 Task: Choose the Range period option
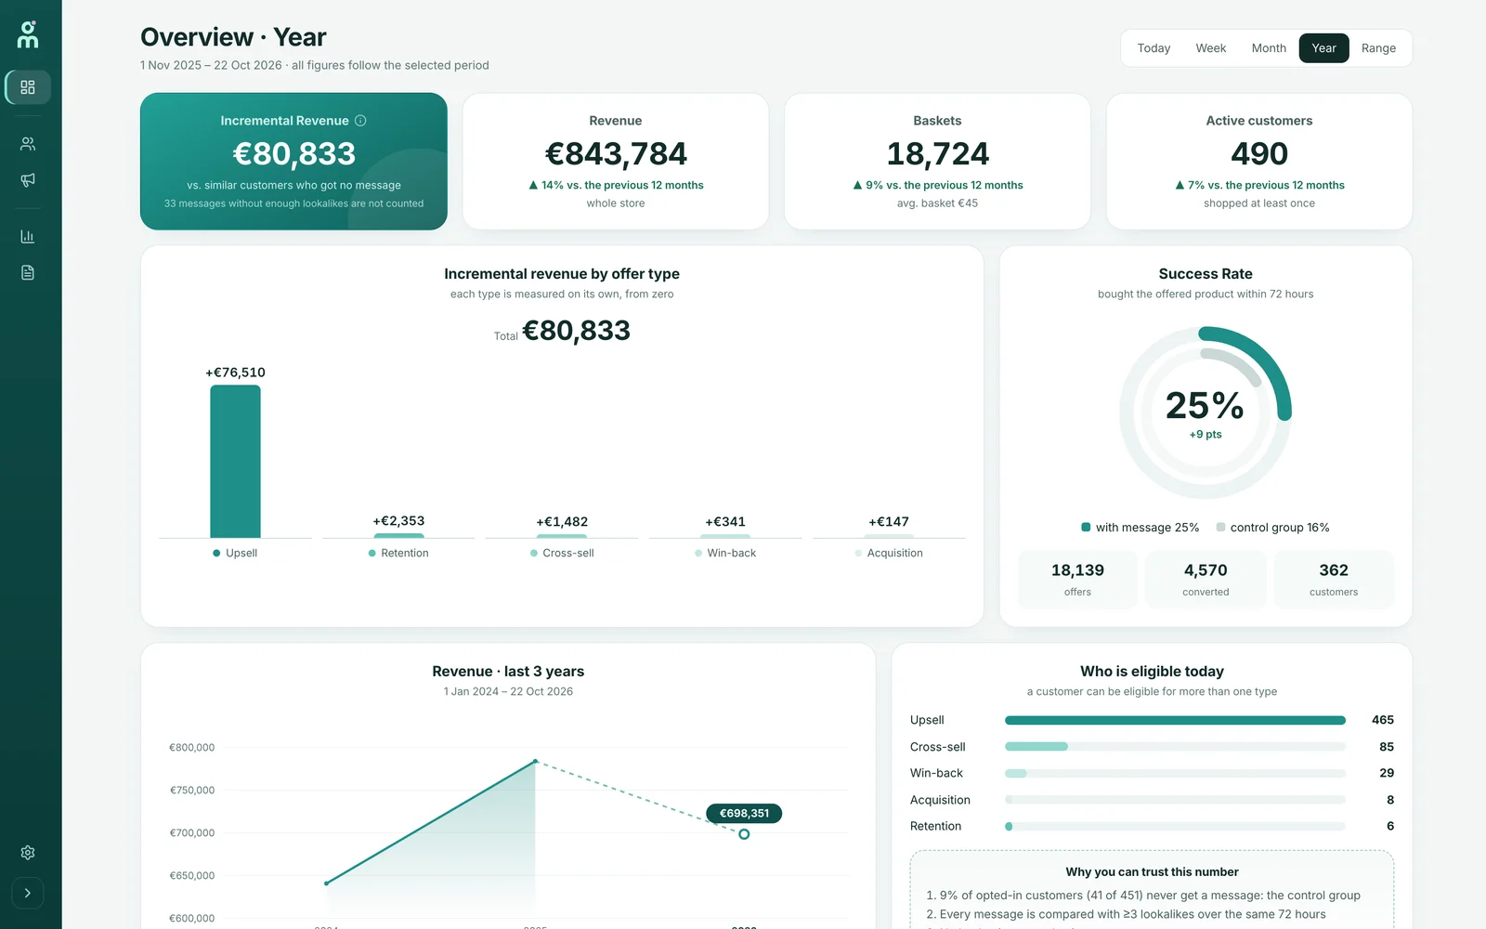(x=1378, y=48)
